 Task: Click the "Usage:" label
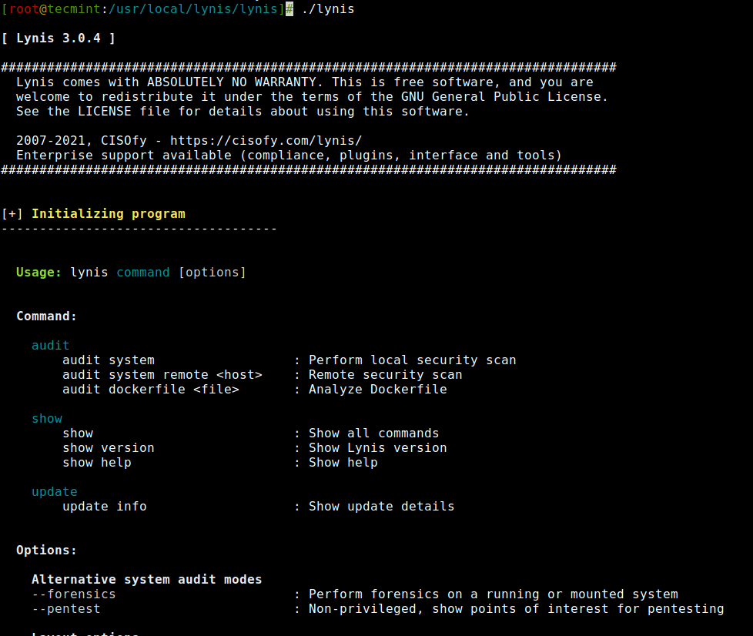coord(38,273)
